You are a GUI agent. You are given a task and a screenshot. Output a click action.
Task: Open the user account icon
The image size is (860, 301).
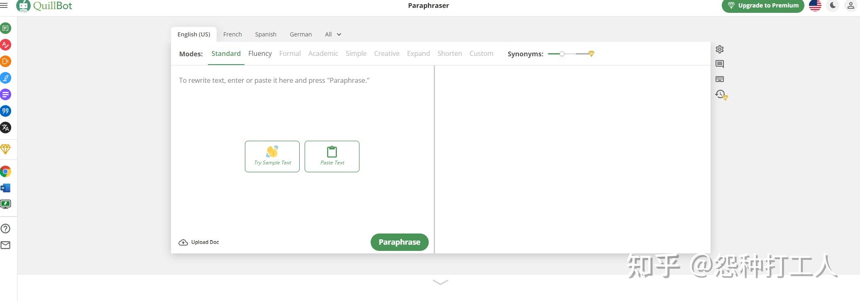point(850,5)
